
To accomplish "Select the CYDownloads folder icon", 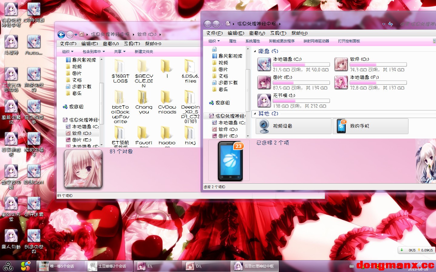I will (166, 98).
